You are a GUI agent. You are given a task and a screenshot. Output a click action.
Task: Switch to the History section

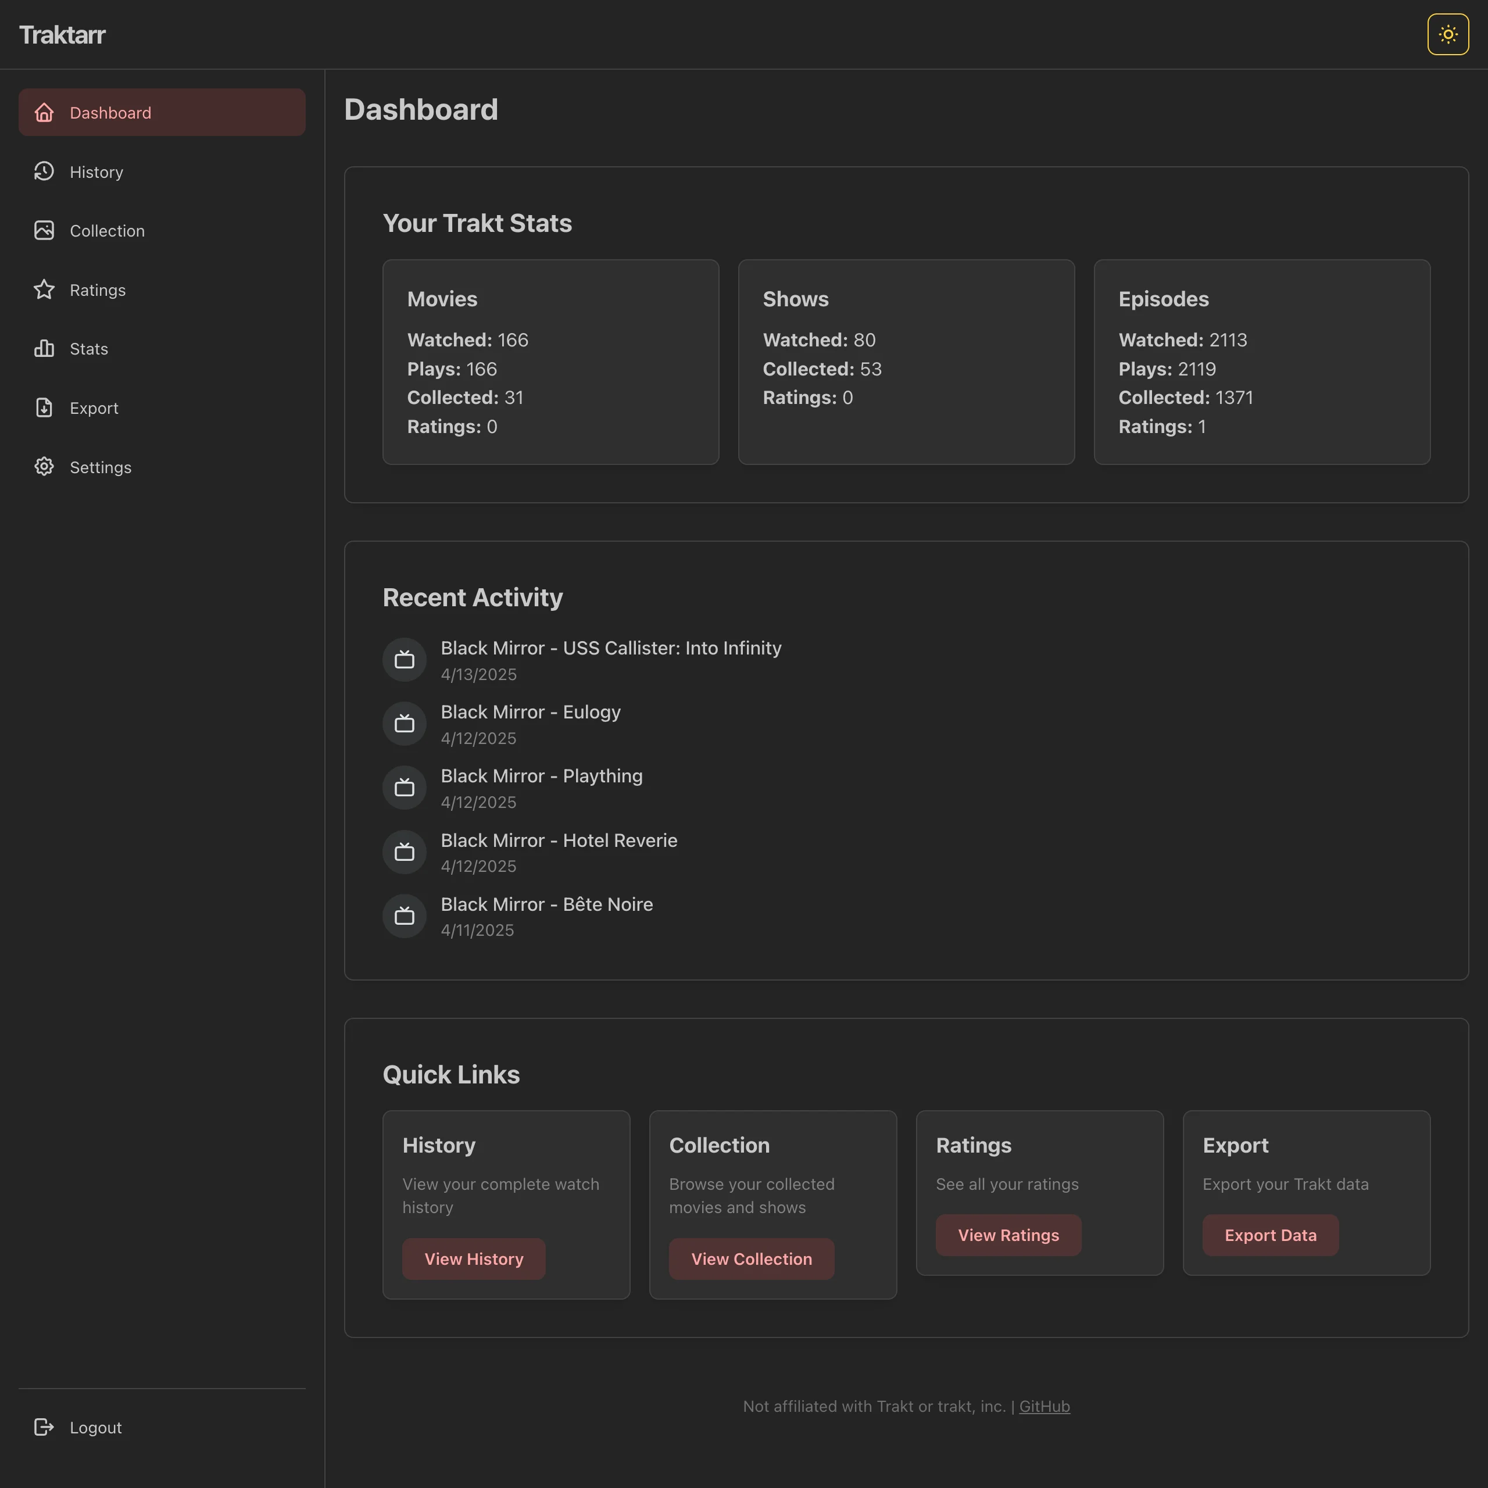[x=96, y=171]
